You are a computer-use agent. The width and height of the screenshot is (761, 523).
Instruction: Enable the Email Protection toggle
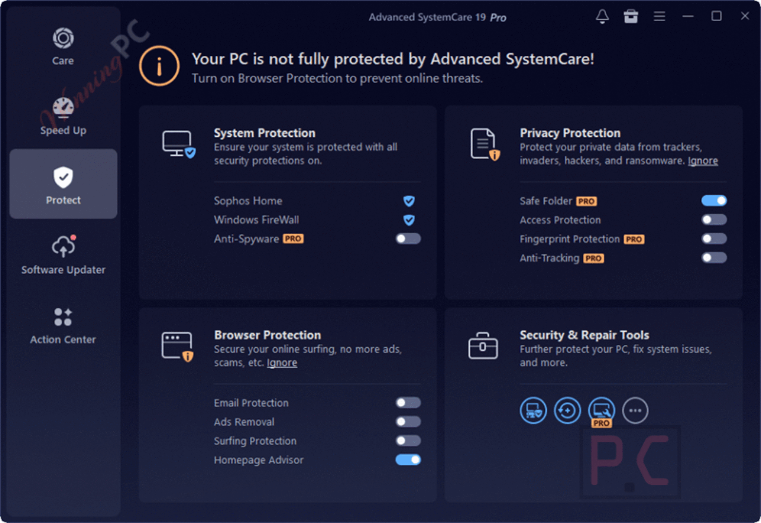(x=408, y=403)
